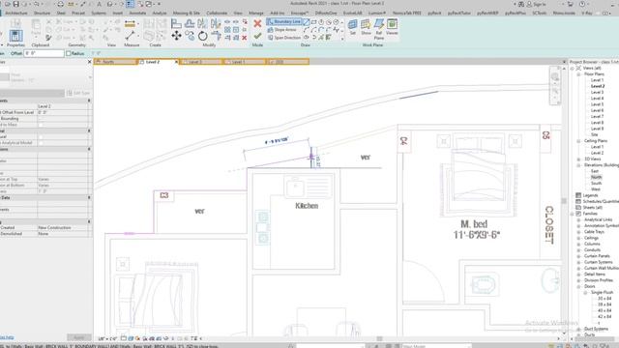The image size is (619, 348).
Task: Click the red X Cancel Edit Mode
Action: pos(257,23)
